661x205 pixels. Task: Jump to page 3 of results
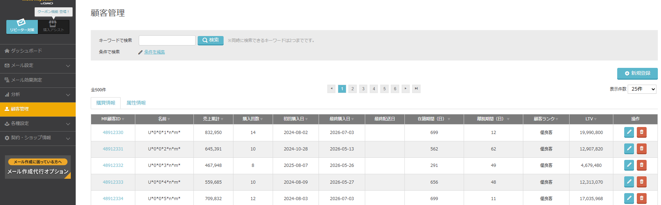(x=363, y=89)
